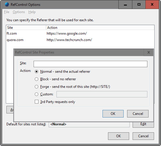Cancel the Site Properties dialog
The width and height of the screenshot is (161, 146).
coord(138,114)
